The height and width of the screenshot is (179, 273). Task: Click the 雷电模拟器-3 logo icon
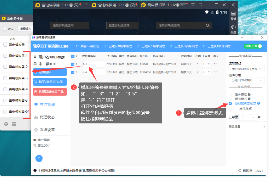click(x=94, y=5)
